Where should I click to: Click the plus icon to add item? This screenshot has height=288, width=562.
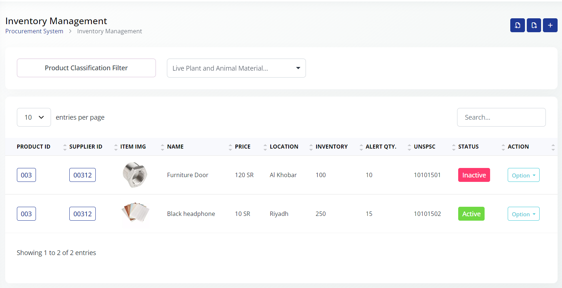(550, 25)
